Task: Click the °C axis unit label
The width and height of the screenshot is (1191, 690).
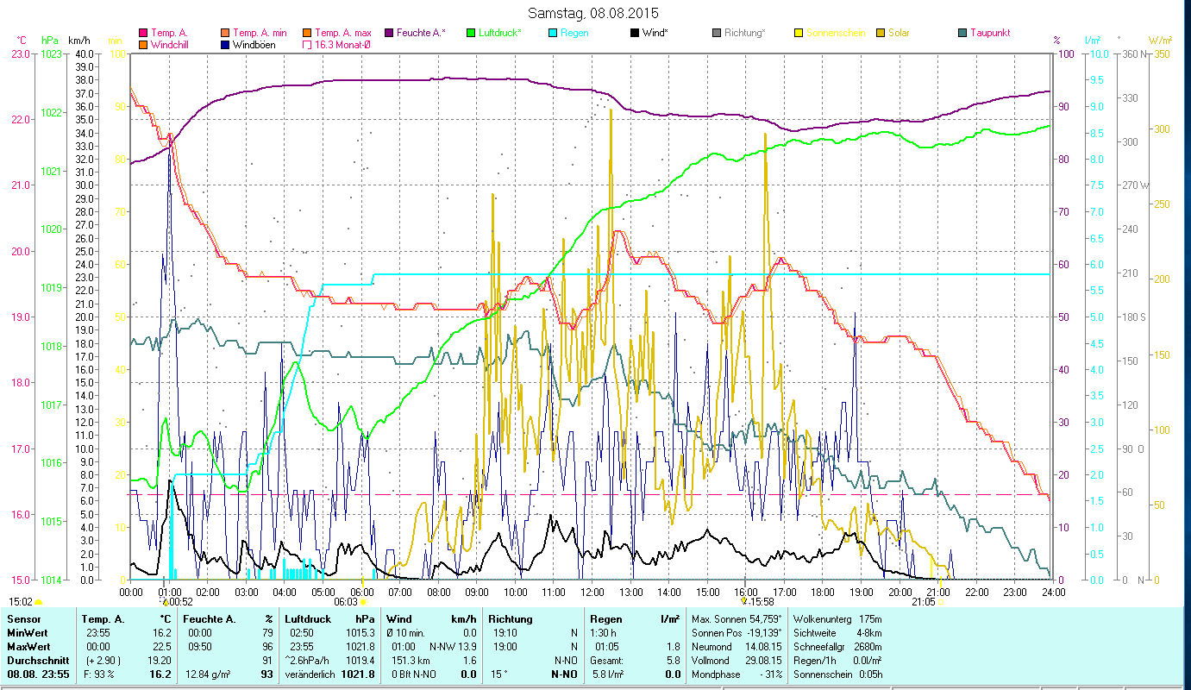Action: point(22,40)
